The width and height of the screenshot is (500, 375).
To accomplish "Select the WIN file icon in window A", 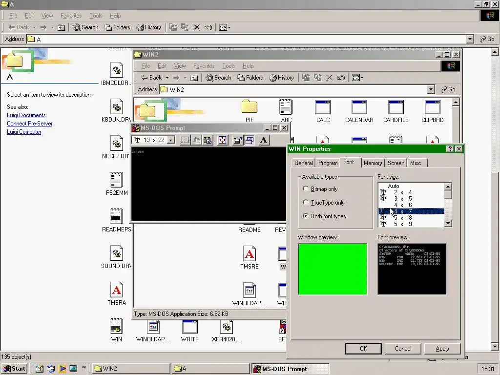I will coord(117,331).
